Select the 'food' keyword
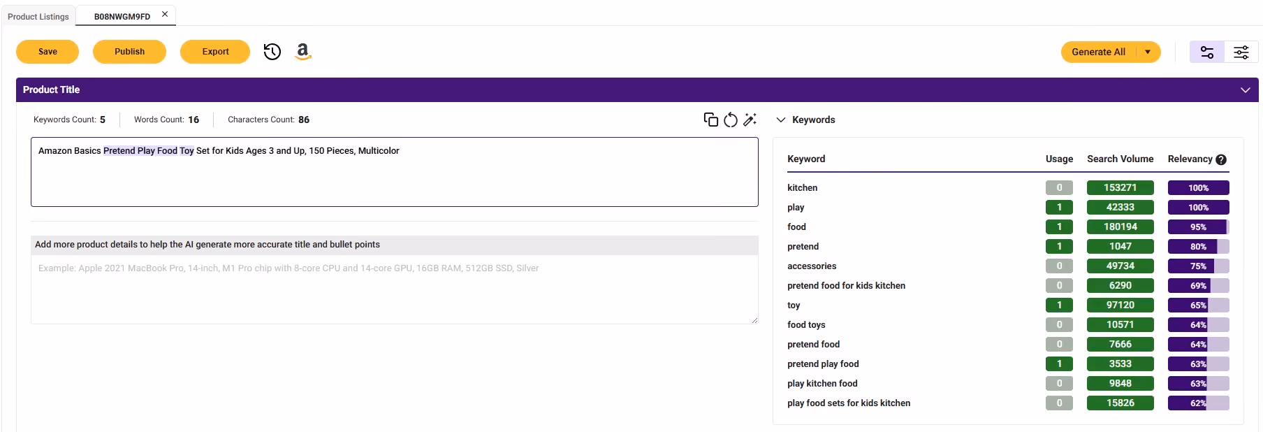Viewport: 1263px width, 432px height. [x=796, y=227]
